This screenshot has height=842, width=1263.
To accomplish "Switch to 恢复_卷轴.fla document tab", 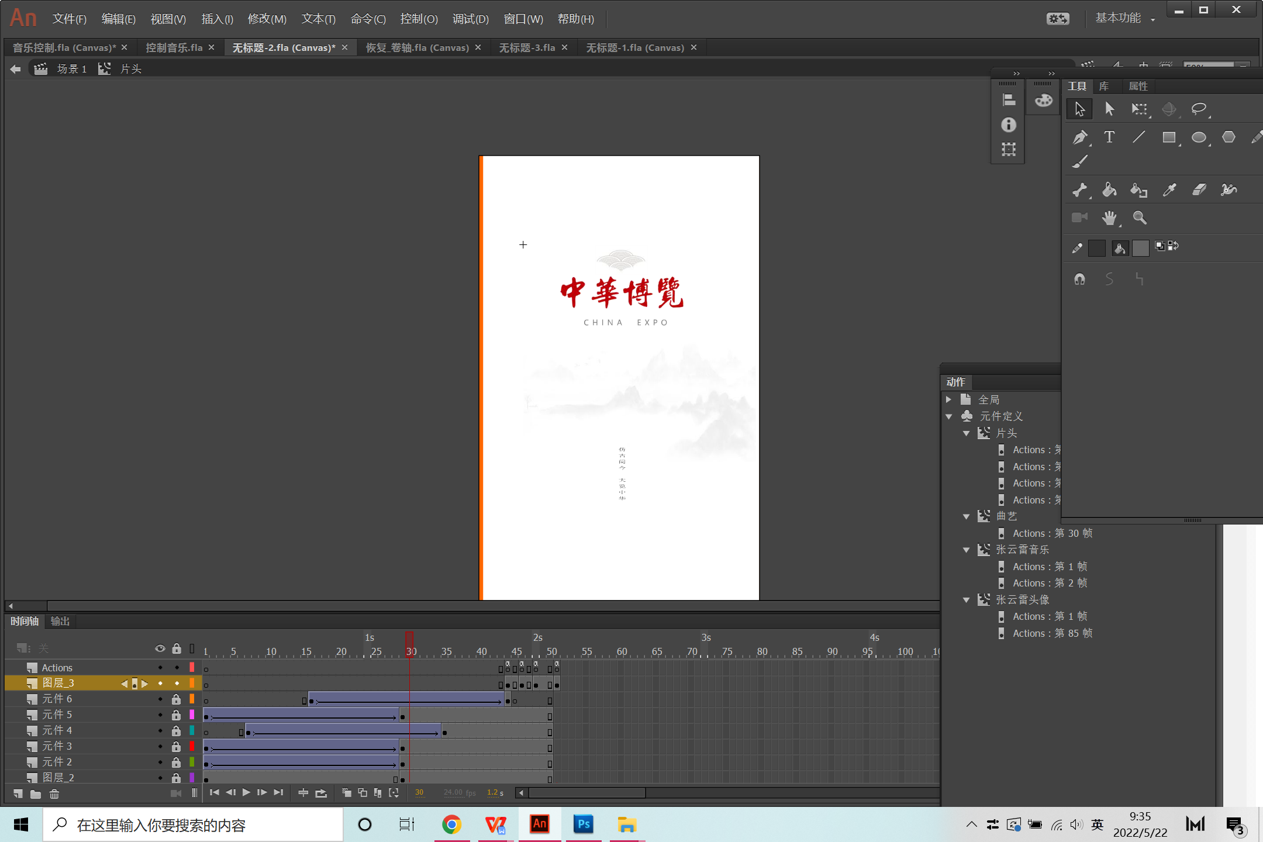I will pos(417,47).
